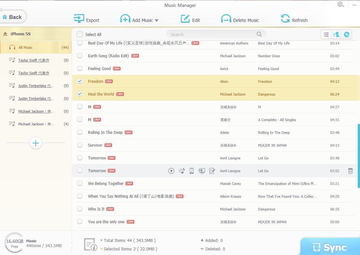
Task: Open the settings gear dropdown
Action: click(x=341, y=5)
